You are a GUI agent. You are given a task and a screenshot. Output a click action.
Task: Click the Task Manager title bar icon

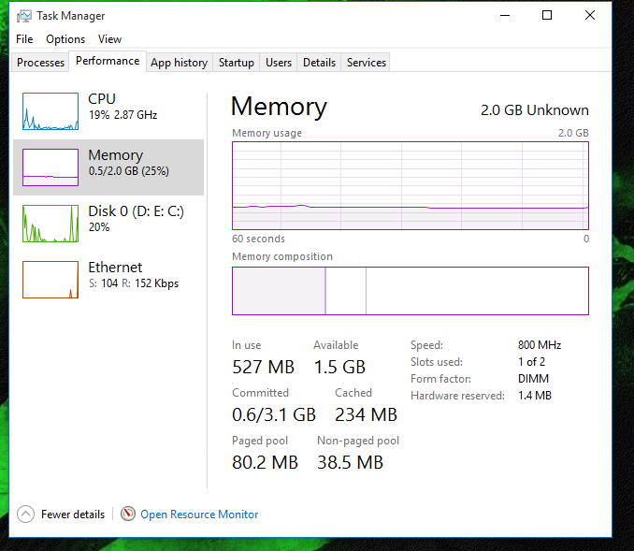click(24, 15)
